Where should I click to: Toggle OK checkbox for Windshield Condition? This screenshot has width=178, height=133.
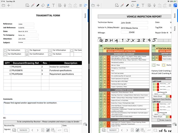101,63
